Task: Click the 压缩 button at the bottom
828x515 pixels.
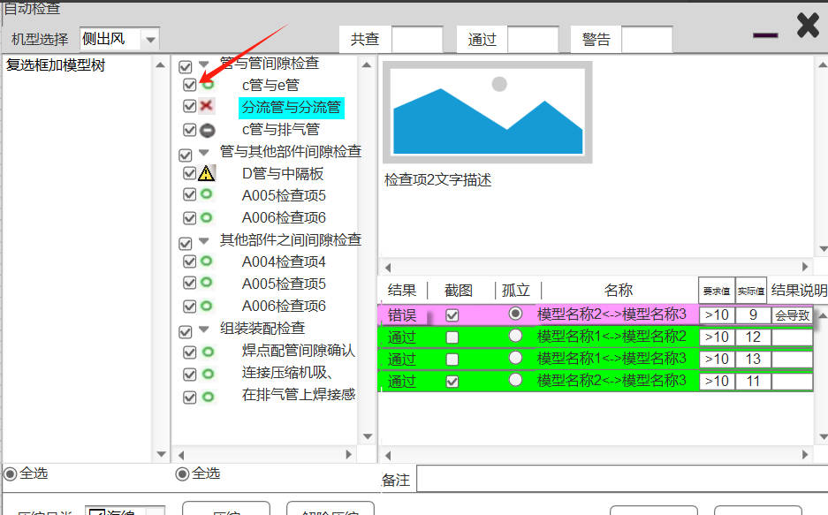Action: coord(227,510)
